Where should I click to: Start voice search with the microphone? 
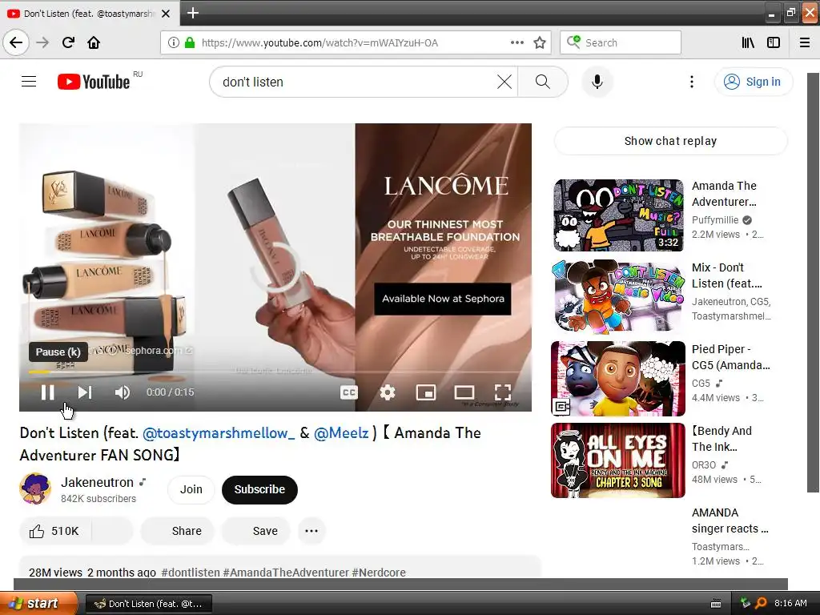[597, 82]
